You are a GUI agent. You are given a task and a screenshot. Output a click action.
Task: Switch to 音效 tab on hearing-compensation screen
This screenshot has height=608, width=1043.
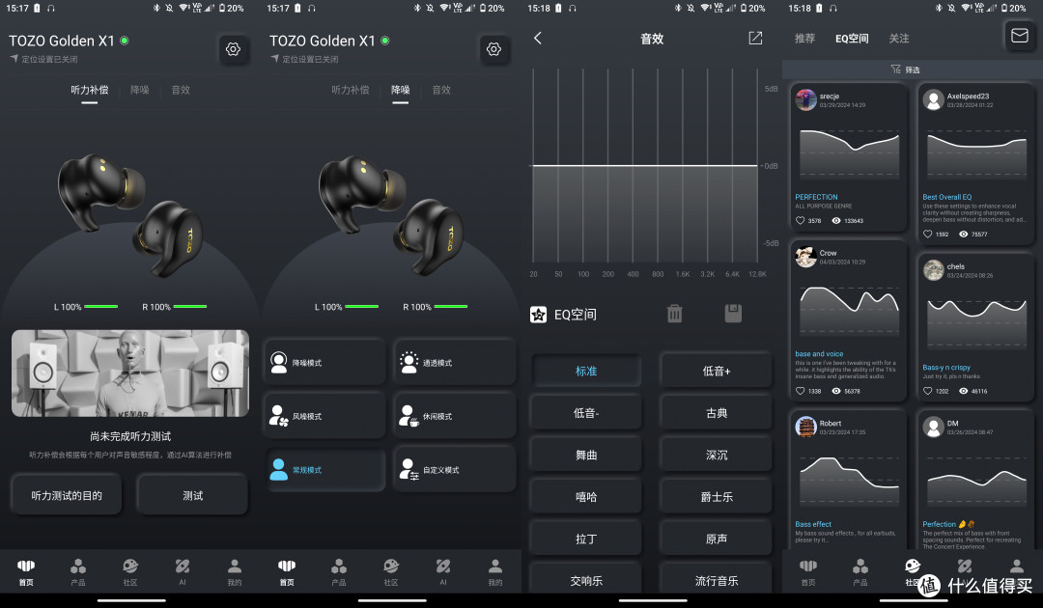click(181, 90)
